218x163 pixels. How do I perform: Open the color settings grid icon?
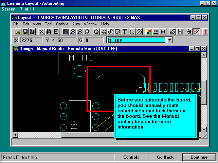[149, 32]
